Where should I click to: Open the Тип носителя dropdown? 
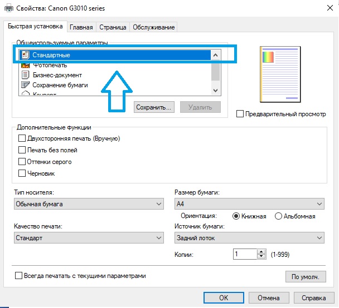coord(88,204)
